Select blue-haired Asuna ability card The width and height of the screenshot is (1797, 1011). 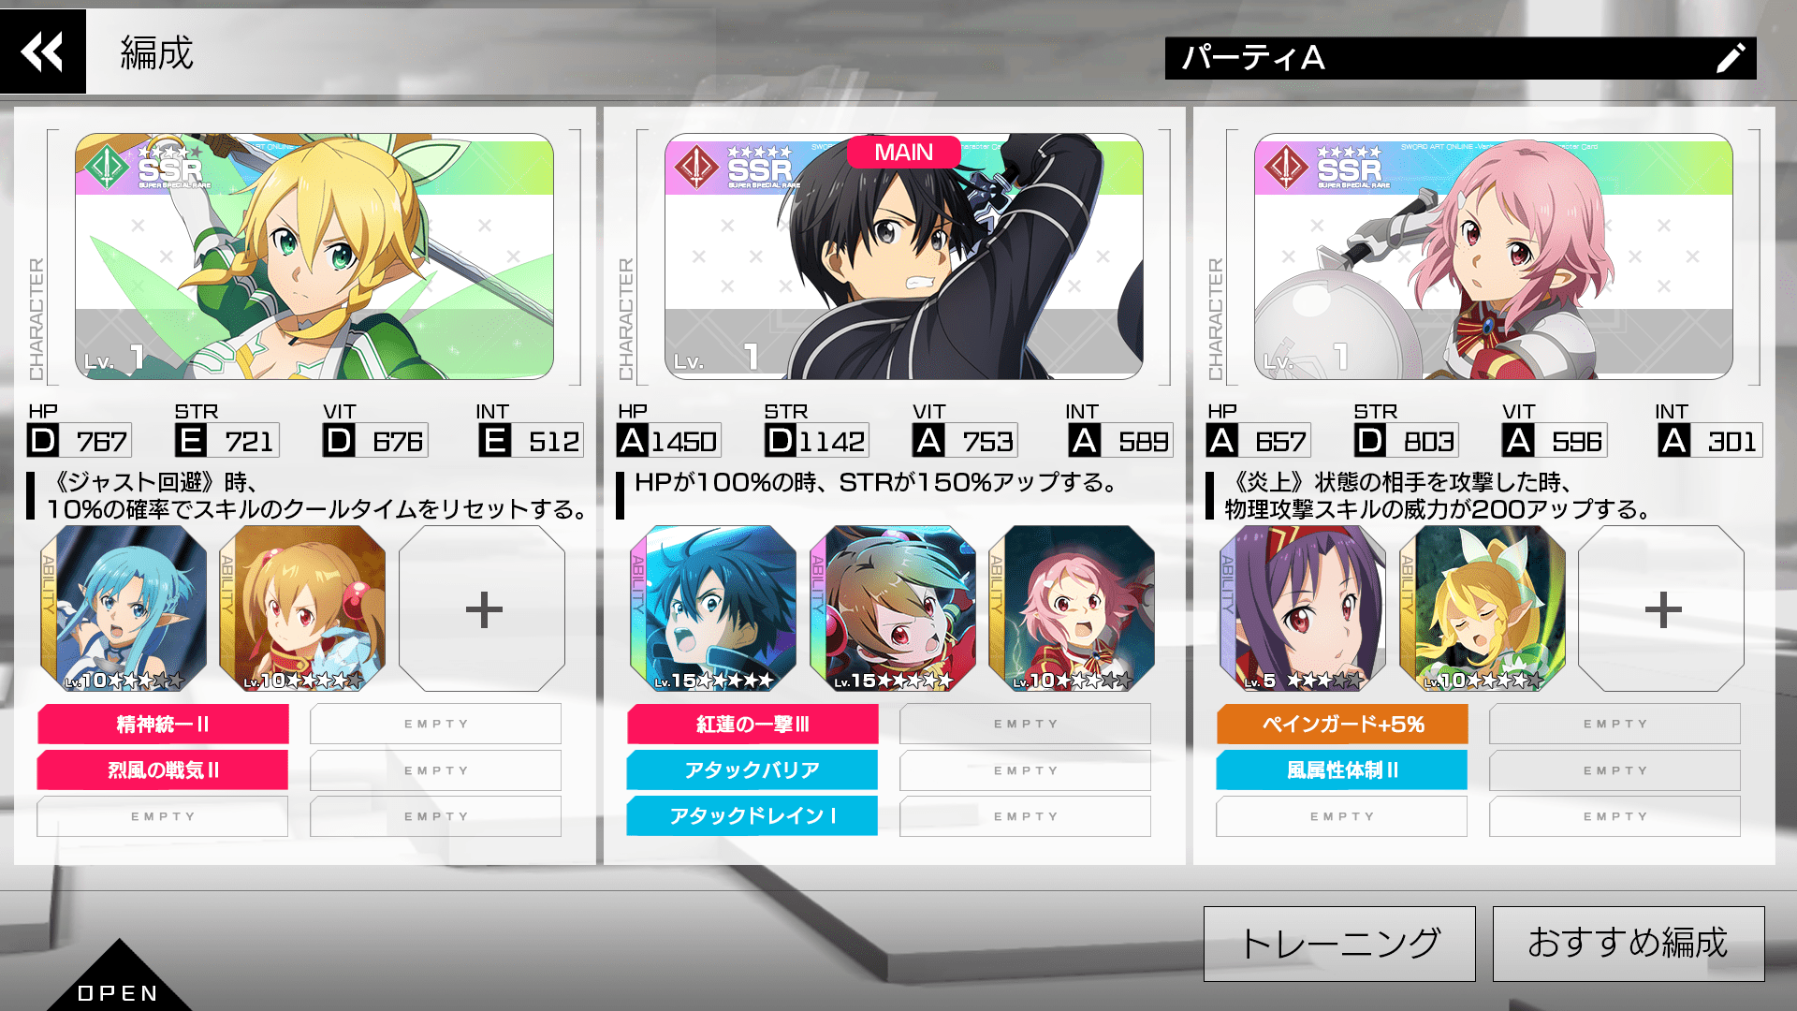(124, 608)
